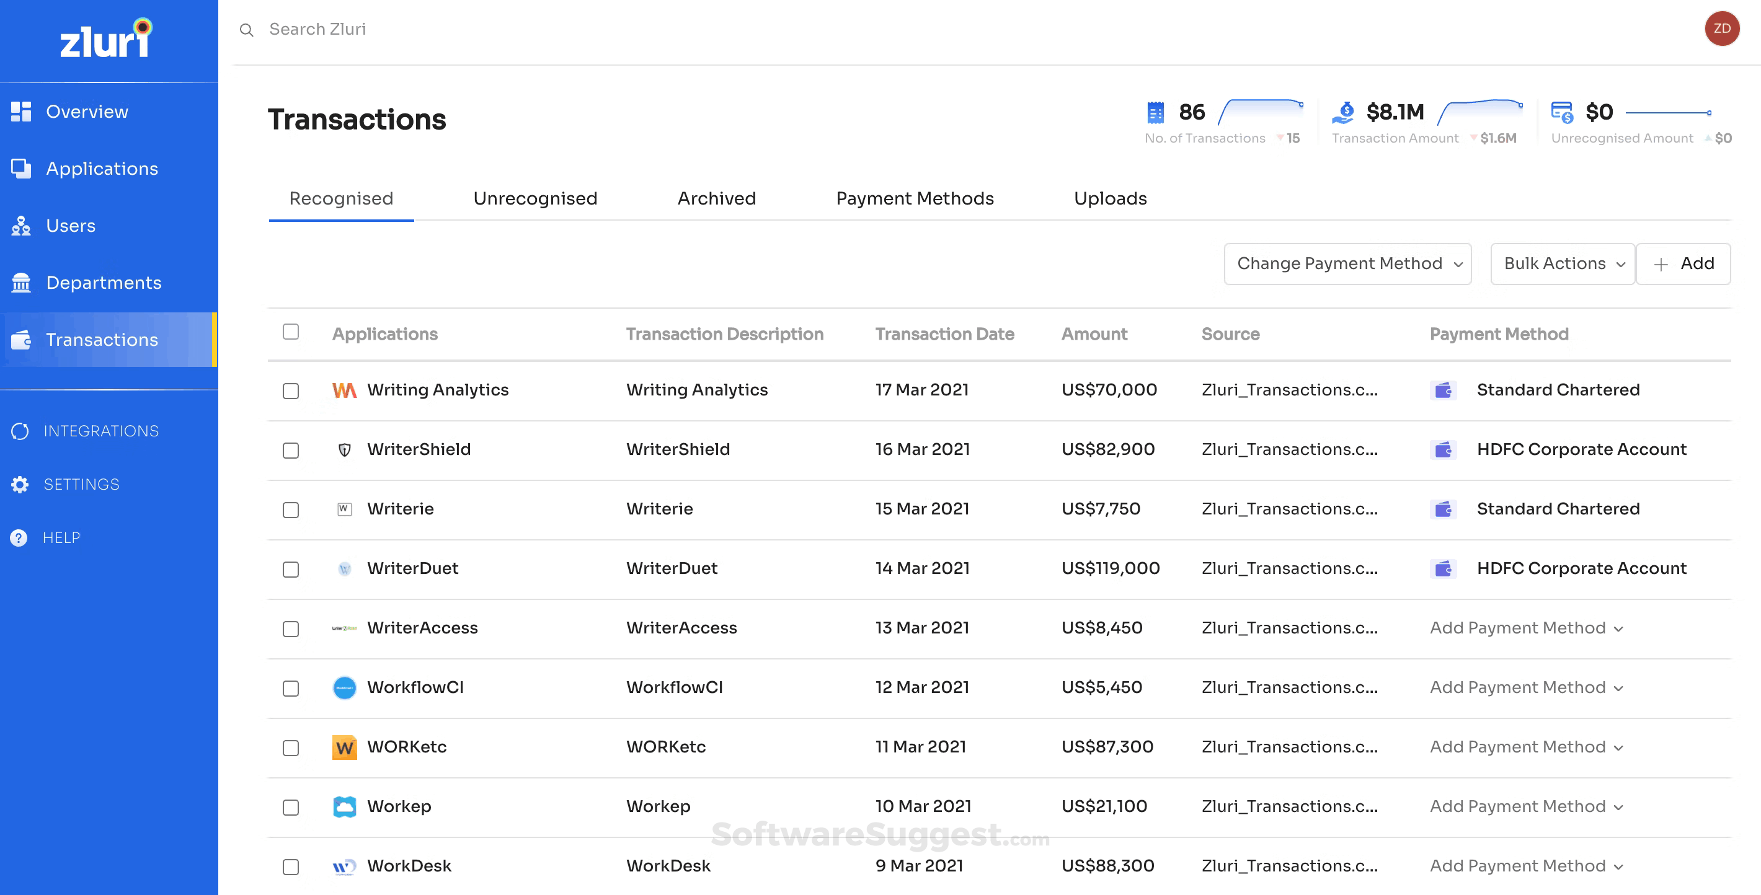The width and height of the screenshot is (1761, 895).
Task: Open the Change Payment Method dropdown
Action: point(1347,263)
